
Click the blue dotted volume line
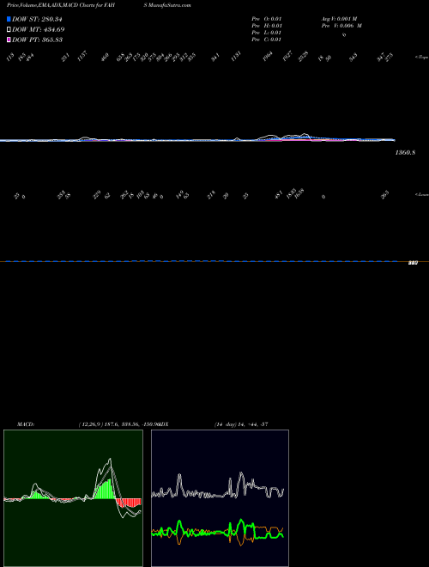tap(202, 260)
